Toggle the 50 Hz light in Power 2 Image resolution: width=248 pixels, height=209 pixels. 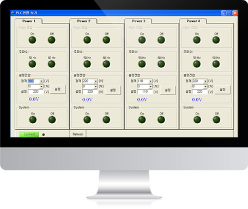87,64
